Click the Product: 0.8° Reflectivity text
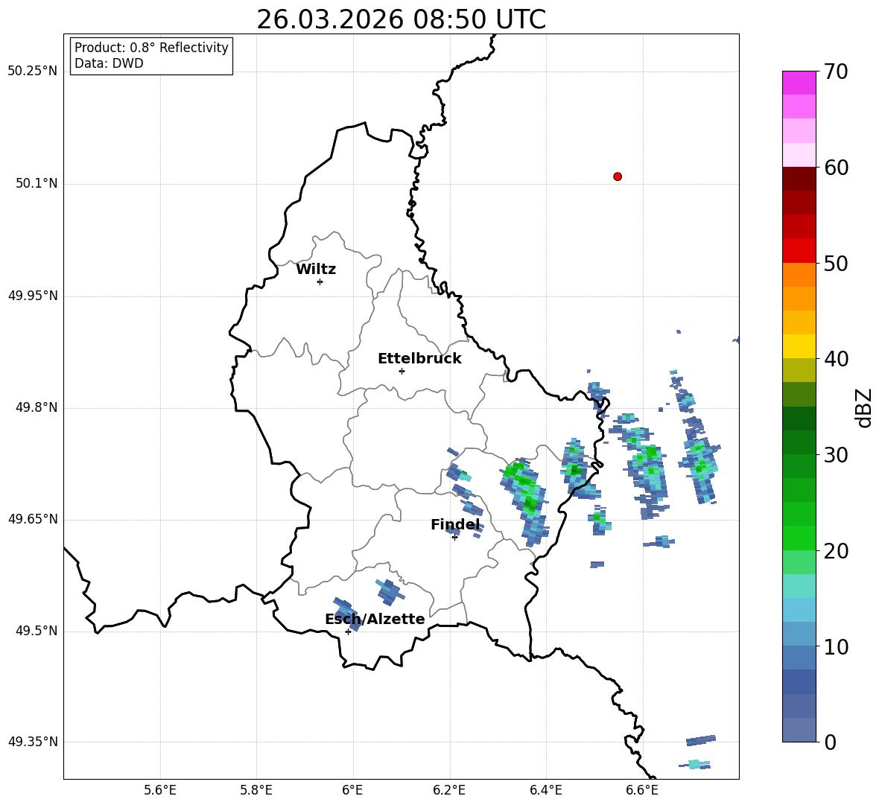This screenshot has height=805, width=882. (151, 48)
